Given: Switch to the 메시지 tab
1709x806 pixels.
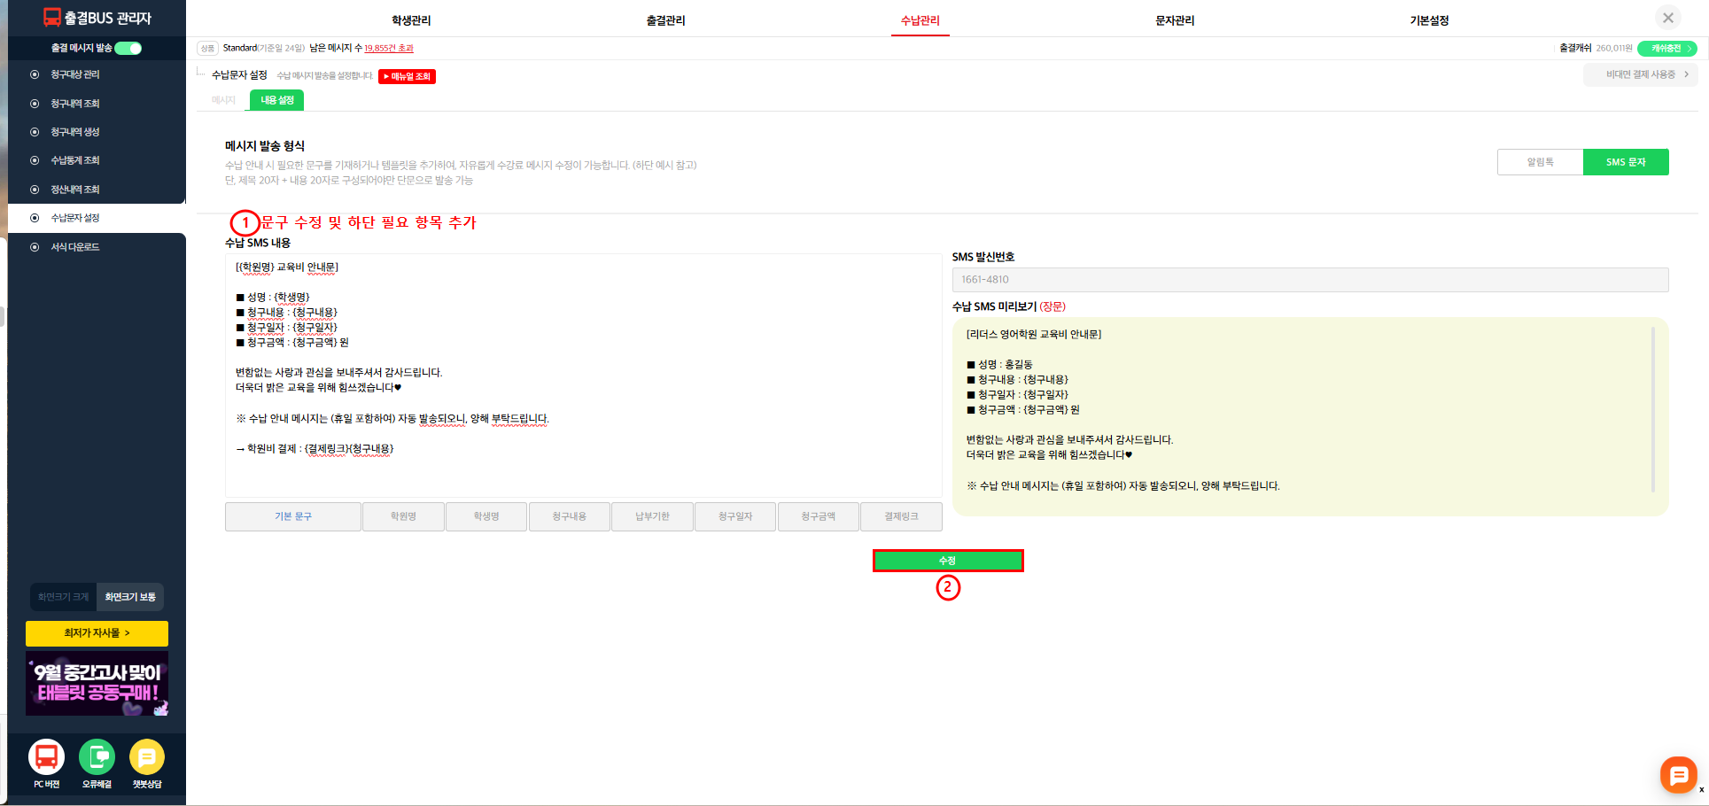Looking at the screenshot, I should click(x=223, y=100).
